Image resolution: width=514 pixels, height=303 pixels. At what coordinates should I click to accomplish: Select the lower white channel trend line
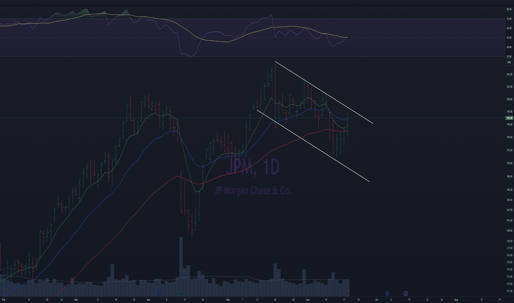coord(313,145)
